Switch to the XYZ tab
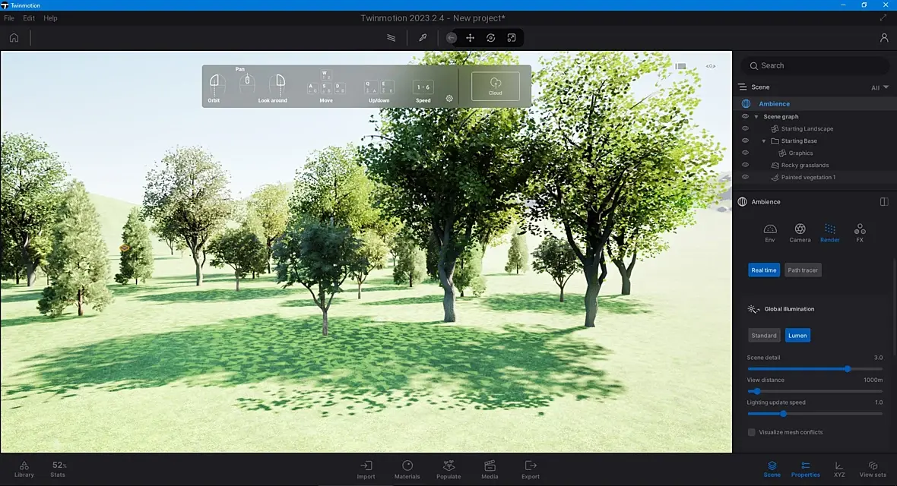The image size is (897, 486). pos(839,469)
